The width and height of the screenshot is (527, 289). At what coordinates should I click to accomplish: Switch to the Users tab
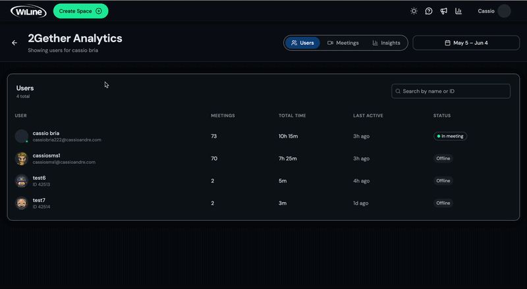302,43
